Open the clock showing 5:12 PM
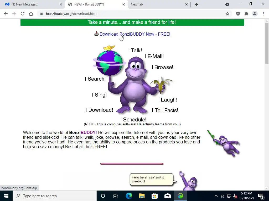269x201 pixels. click(246, 196)
